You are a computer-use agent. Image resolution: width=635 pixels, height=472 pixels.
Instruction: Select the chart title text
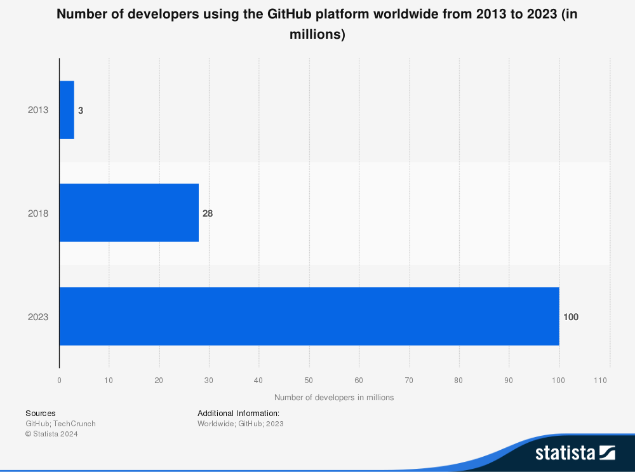tap(317, 24)
